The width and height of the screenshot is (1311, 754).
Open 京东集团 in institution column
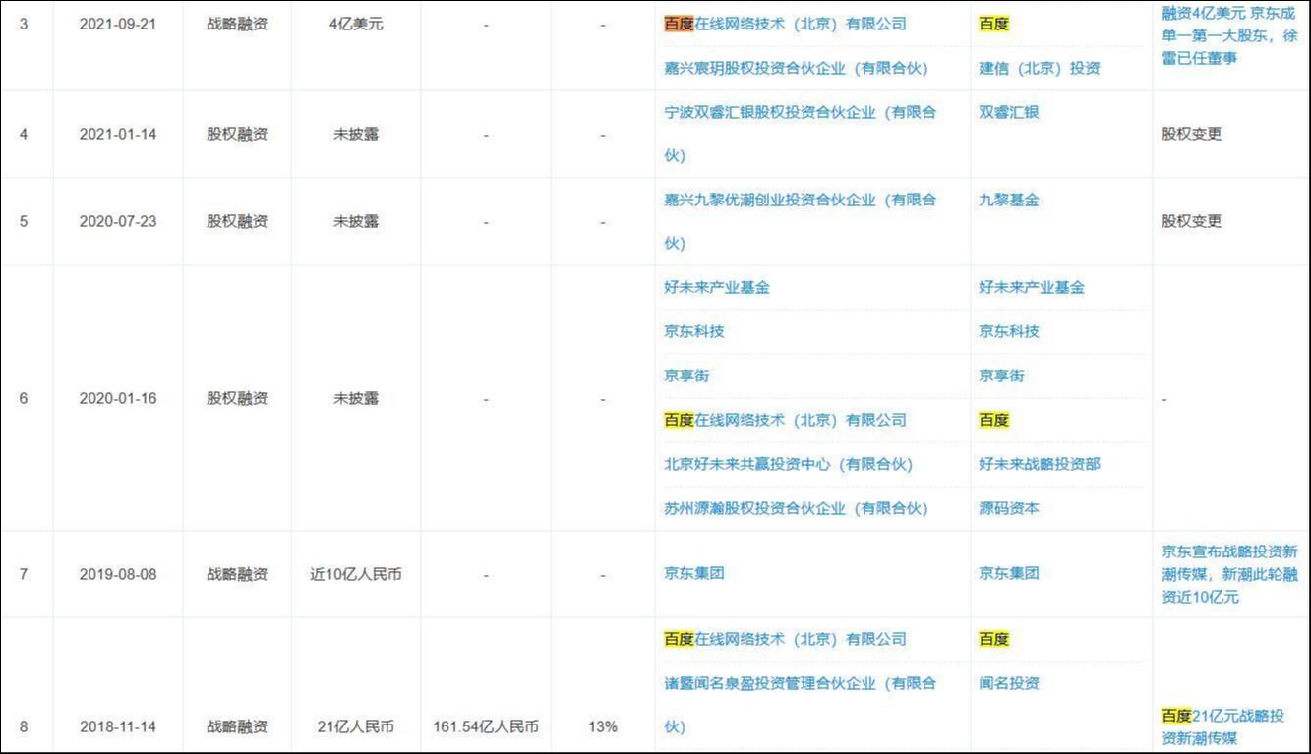(1008, 573)
